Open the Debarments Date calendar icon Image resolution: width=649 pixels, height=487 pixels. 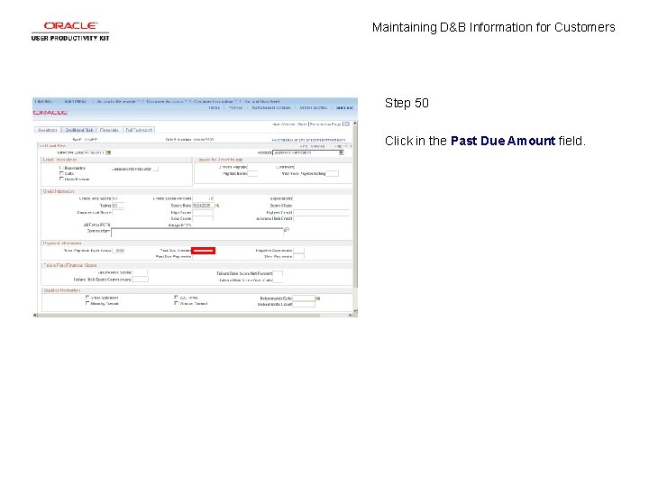(318, 299)
